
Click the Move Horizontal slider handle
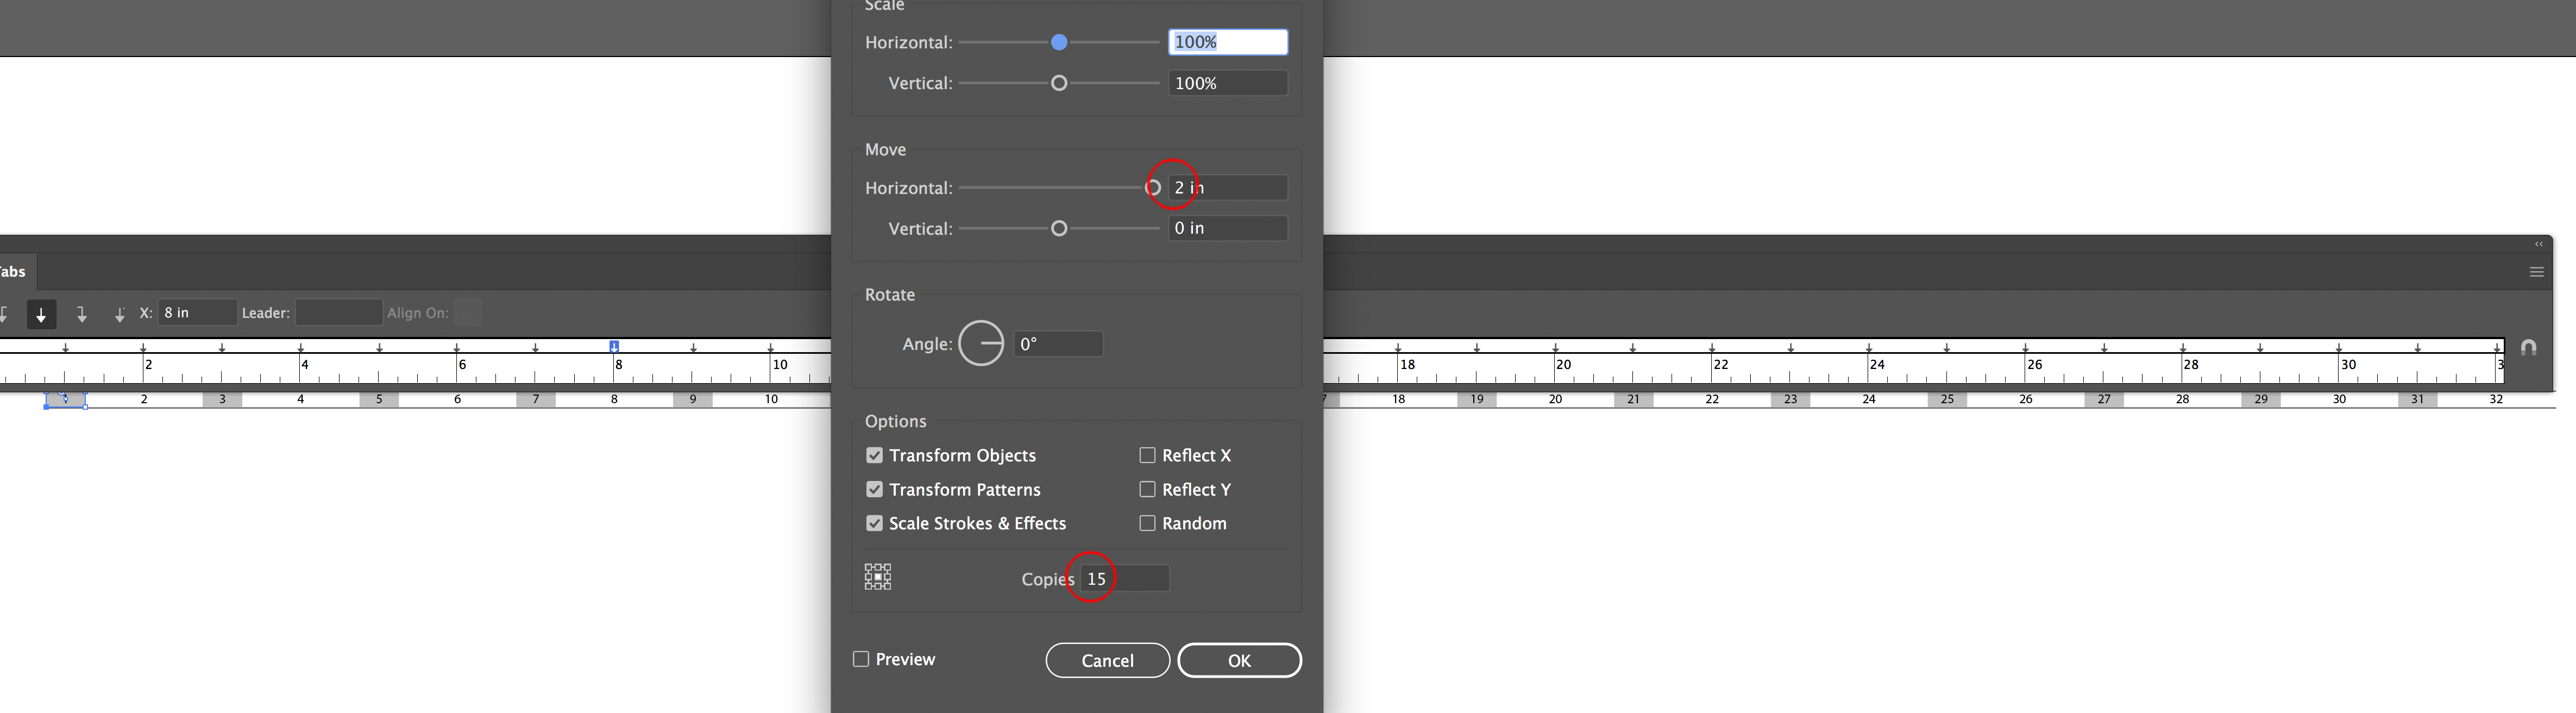[1153, 188]
